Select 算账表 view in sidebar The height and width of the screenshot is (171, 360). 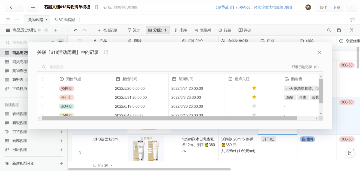coord(18,80)
